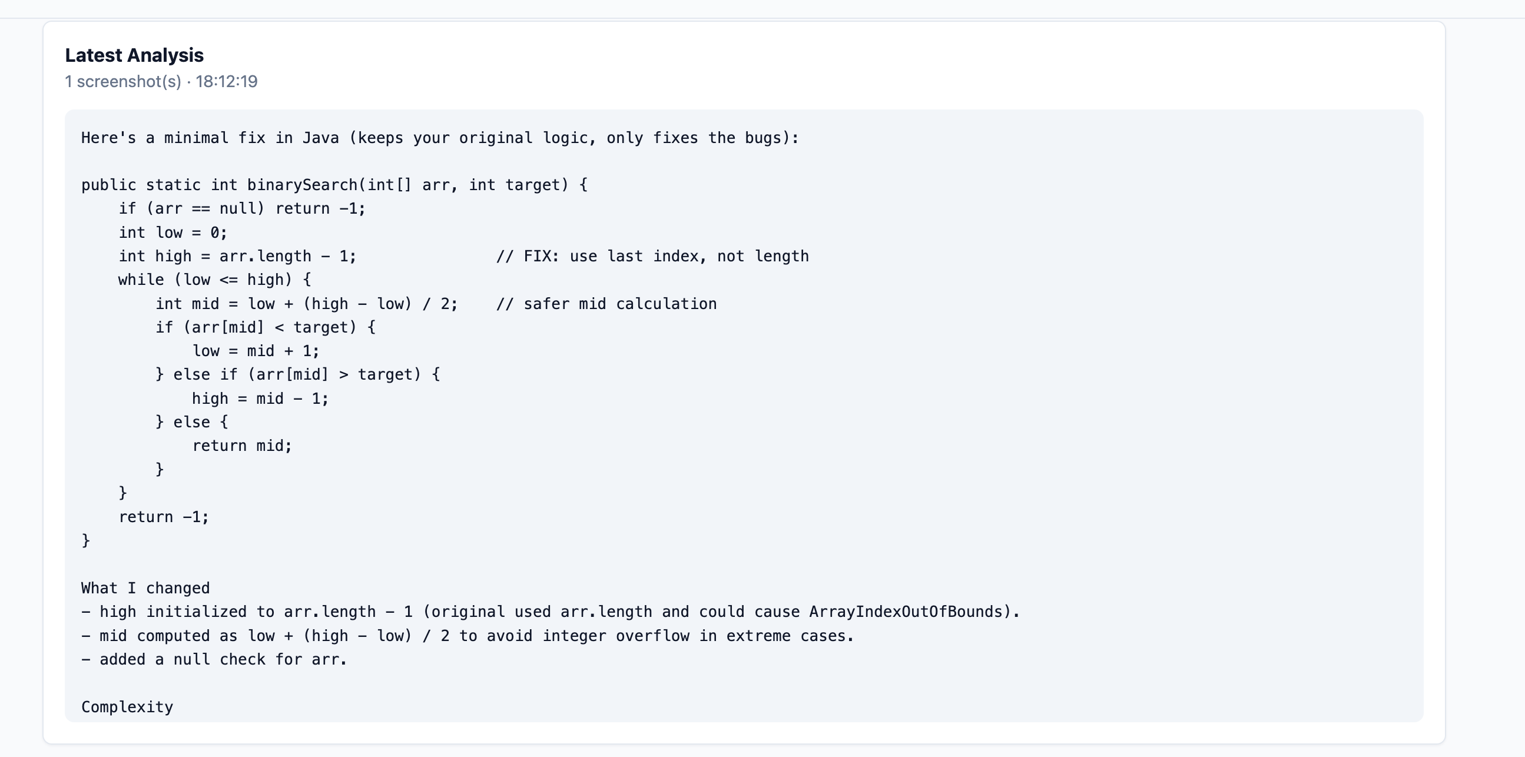Image resolution: width=1525 pixels, height=757 pixels.
Task: Click the 'low = mid + 1;' line
Action: pos(256,351)
